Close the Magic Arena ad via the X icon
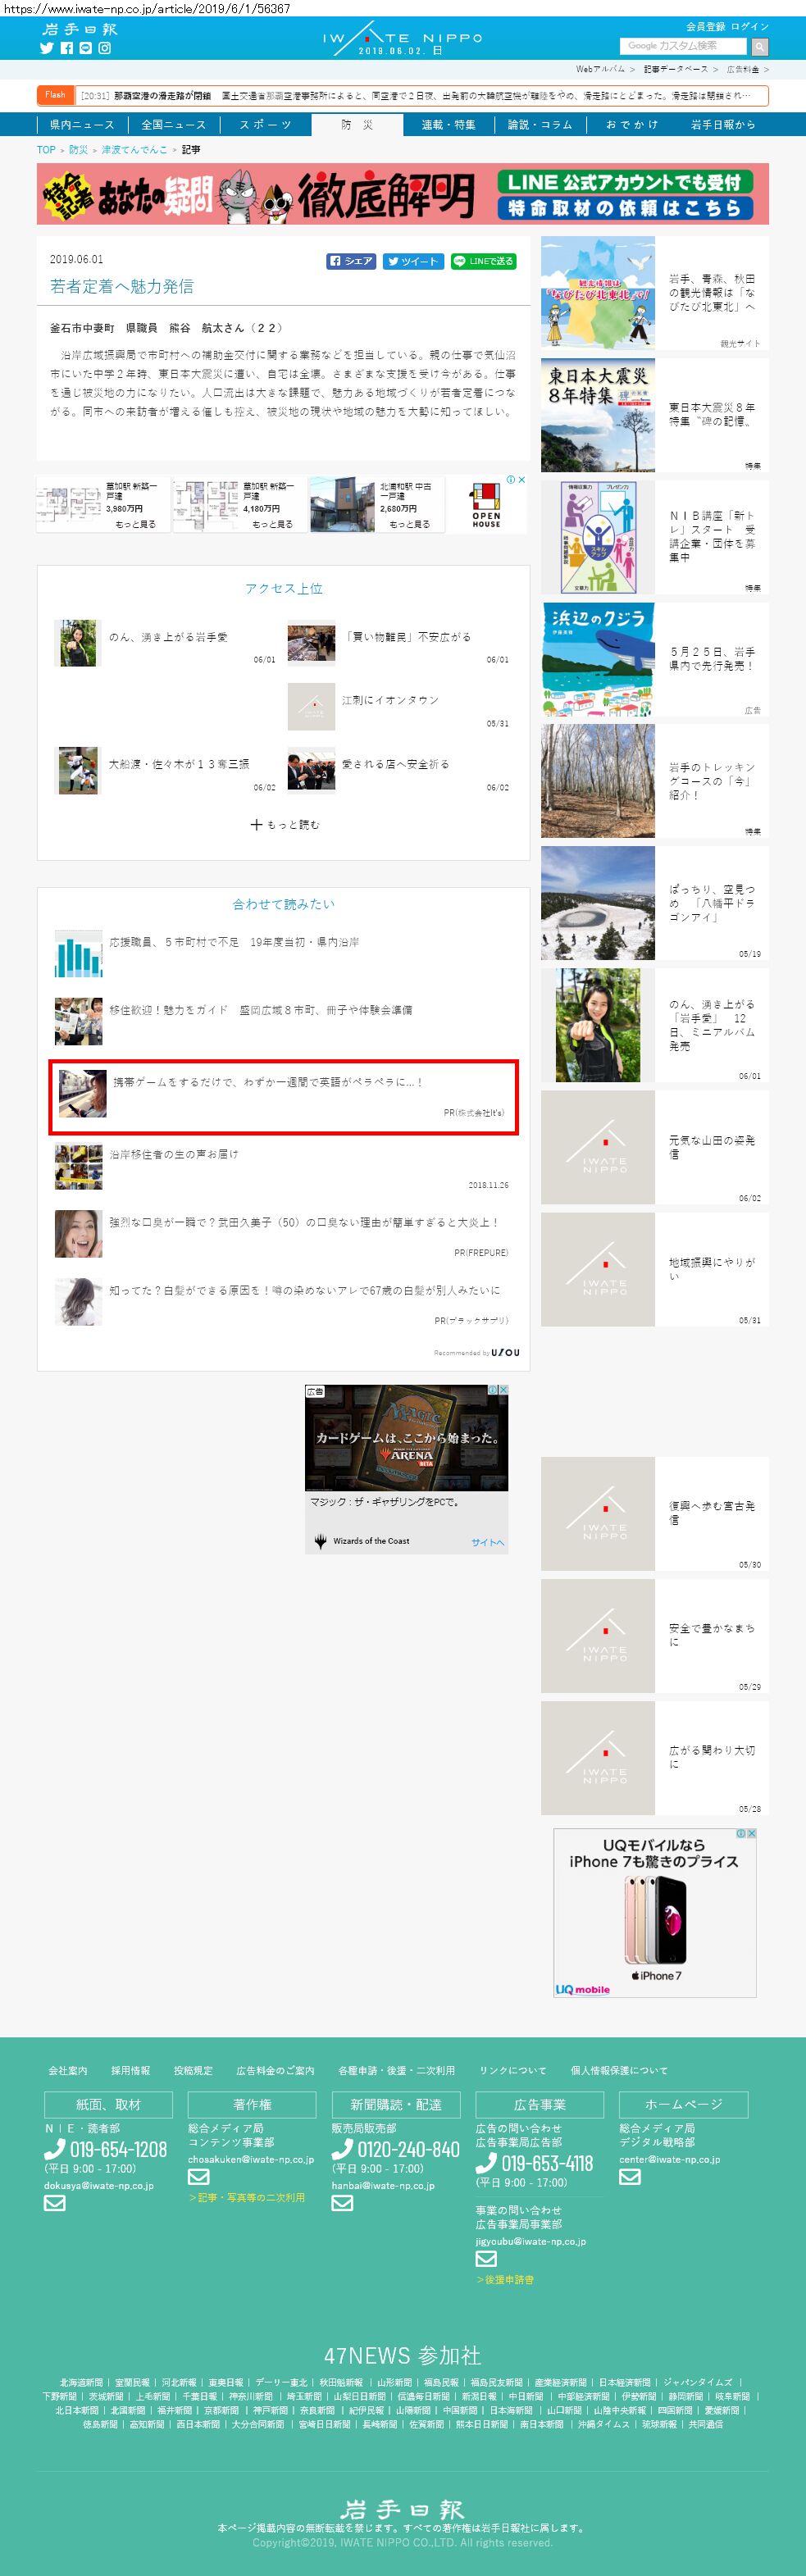The height and width of the screenshot is (2576, 806). point(503,1390)
